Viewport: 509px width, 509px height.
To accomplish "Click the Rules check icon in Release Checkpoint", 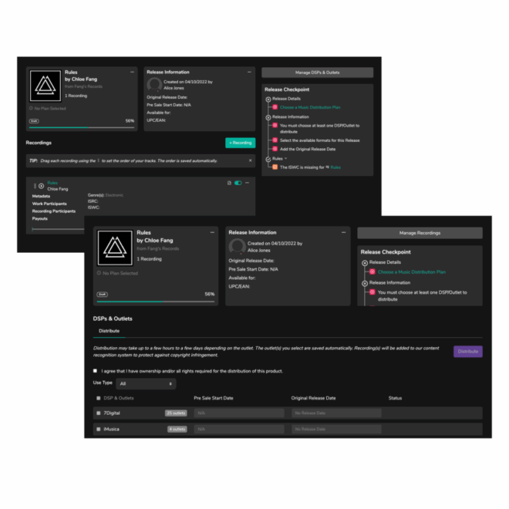I will (x=268, y=159).
